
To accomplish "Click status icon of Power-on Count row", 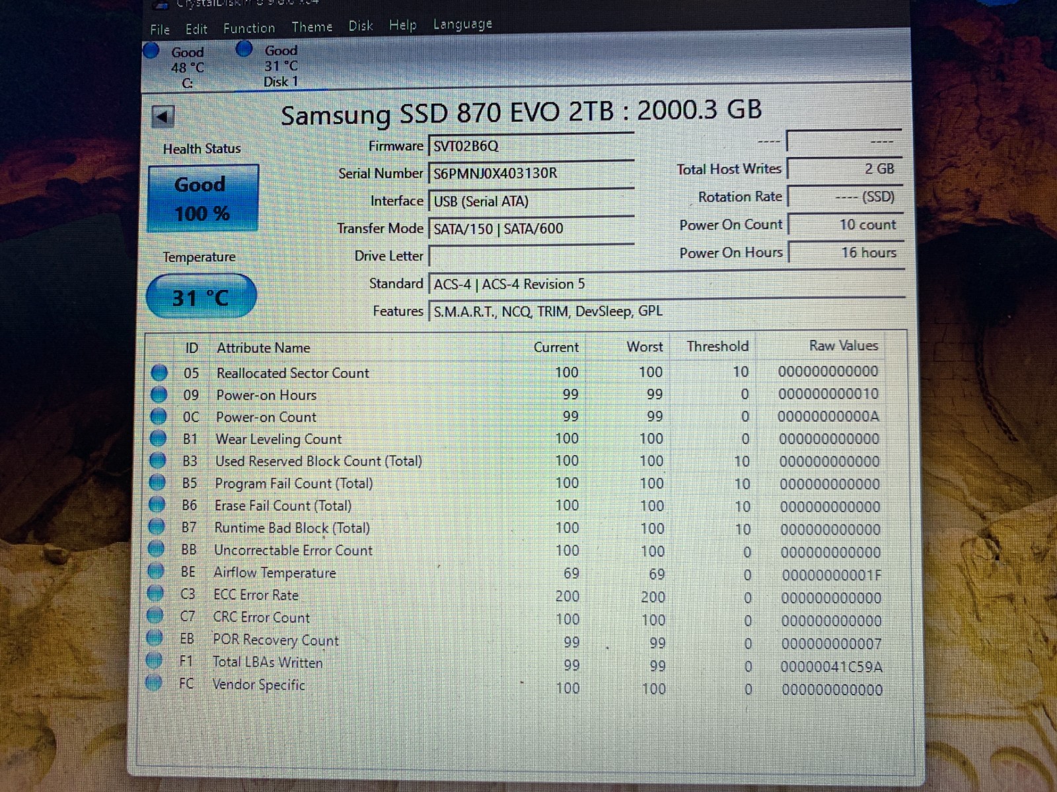I will point(158,416).
